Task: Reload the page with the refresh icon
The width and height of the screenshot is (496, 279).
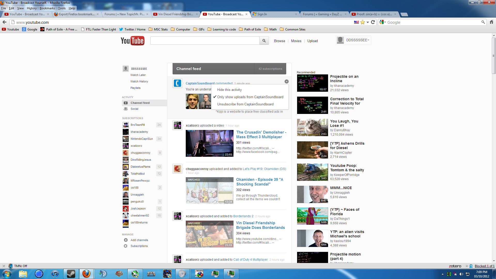Action: point(373,22)
